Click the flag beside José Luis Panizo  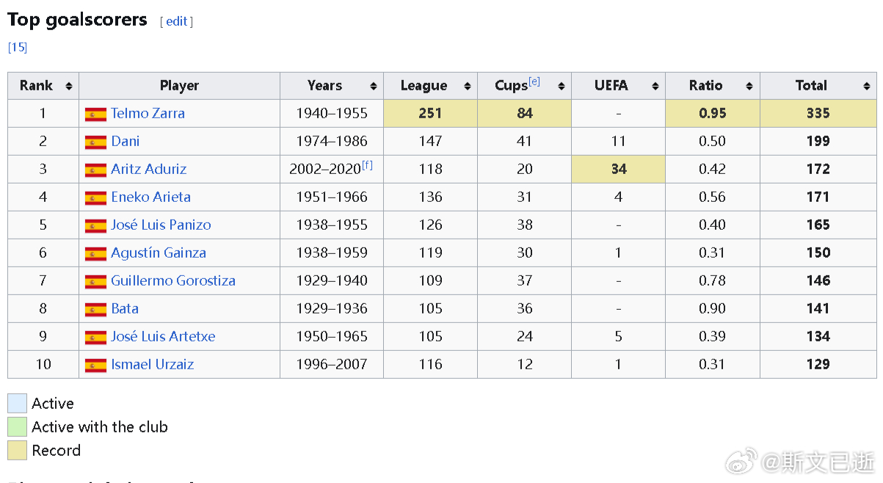coord(95,225)
